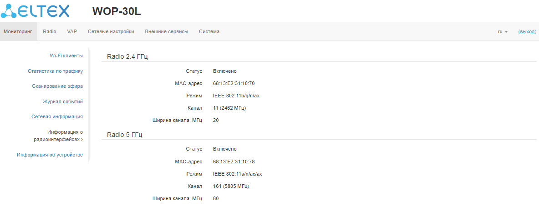
Task: Open Сканирование эфира section
Action: coord(57,86)
